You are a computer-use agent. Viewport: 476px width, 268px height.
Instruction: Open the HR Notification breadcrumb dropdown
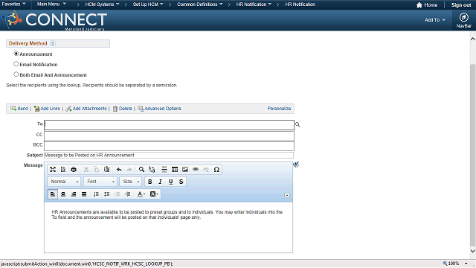tap(254, 4)
